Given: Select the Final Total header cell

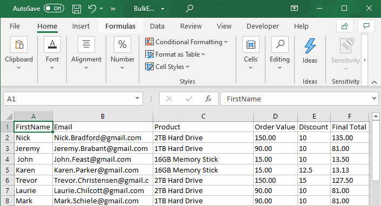Looking at the screenshot, I should pos(350,127).
